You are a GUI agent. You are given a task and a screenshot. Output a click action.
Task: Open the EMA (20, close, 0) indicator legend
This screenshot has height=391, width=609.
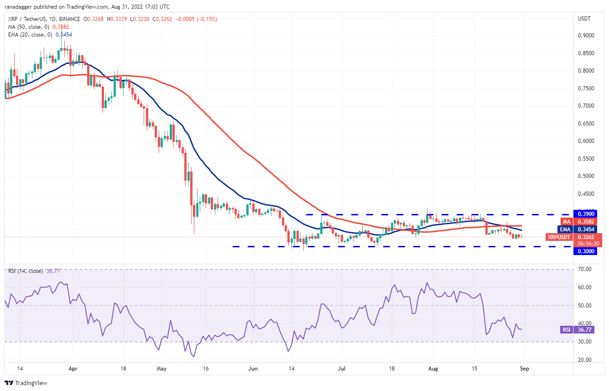[x=31, y=35]
